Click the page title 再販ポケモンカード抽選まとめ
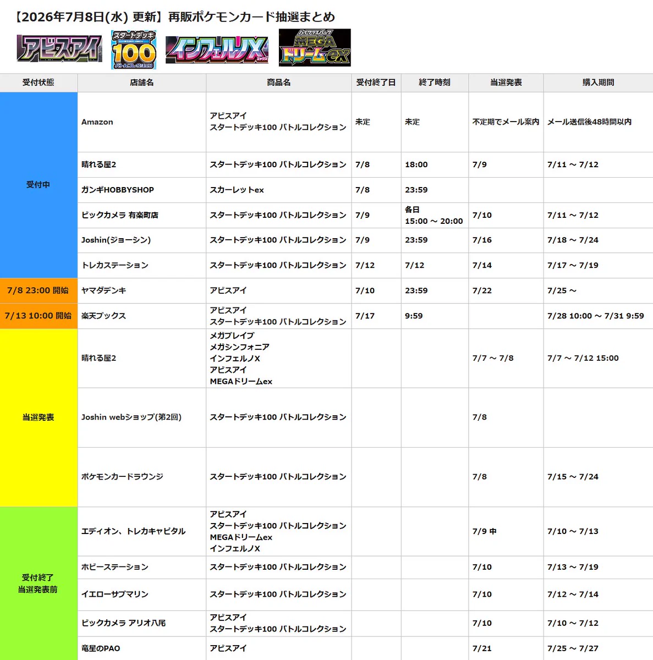This screenshot has height=660, width=653. 252,17
